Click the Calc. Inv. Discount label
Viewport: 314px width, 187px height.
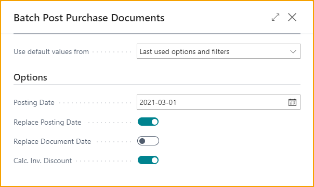pos(43,161)
